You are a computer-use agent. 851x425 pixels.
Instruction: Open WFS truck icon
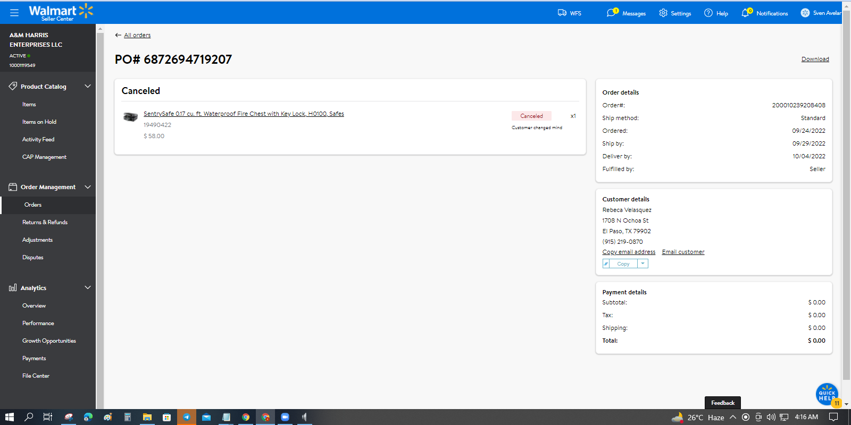562,13
